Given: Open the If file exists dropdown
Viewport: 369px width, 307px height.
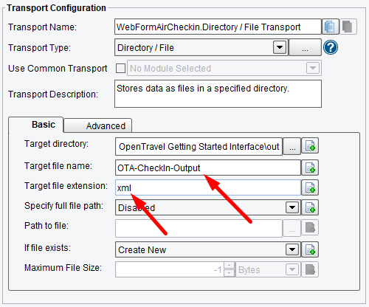Looking at the screenshot, I should point(292,249).
